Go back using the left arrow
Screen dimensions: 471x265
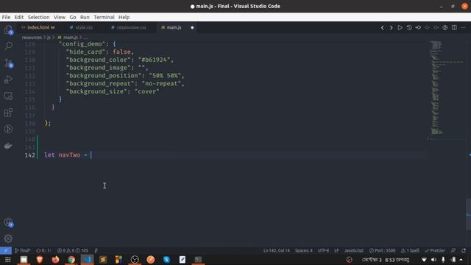click(x=382, y=28)
